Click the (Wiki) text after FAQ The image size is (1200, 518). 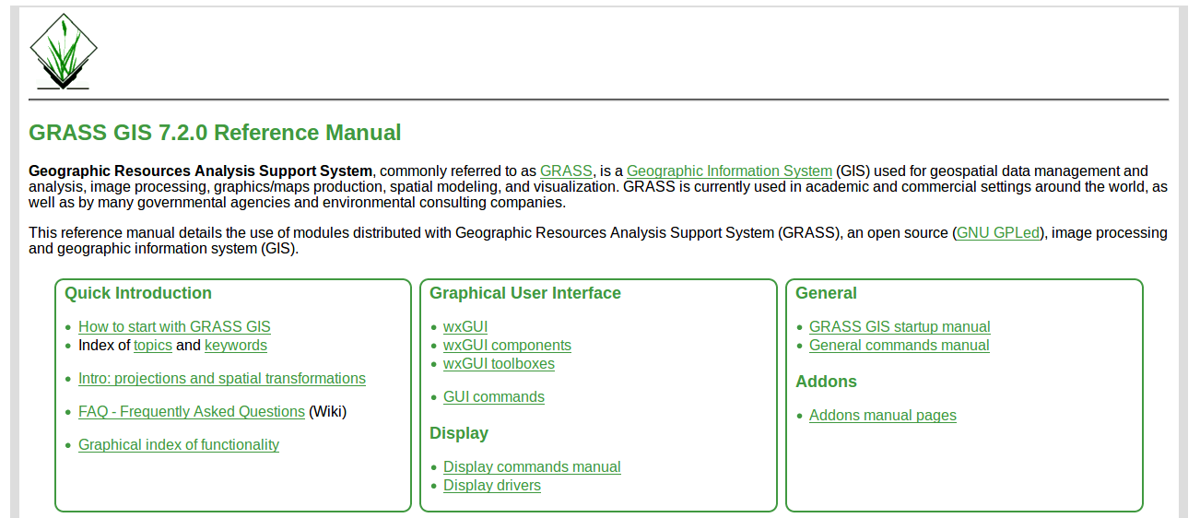tap(327, 411)
